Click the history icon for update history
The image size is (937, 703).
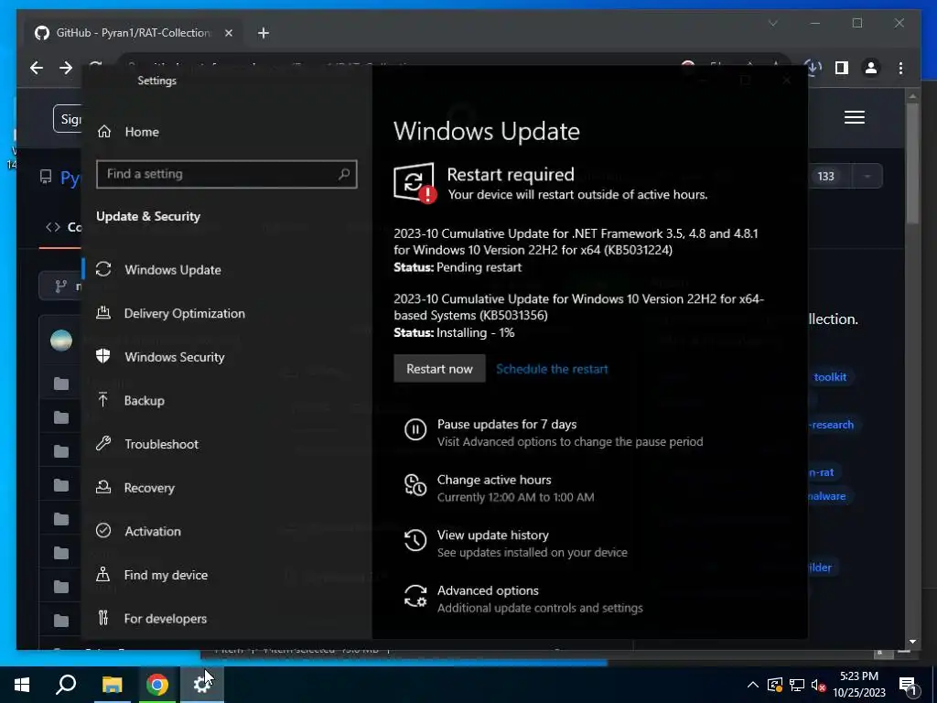pos(415,540)
